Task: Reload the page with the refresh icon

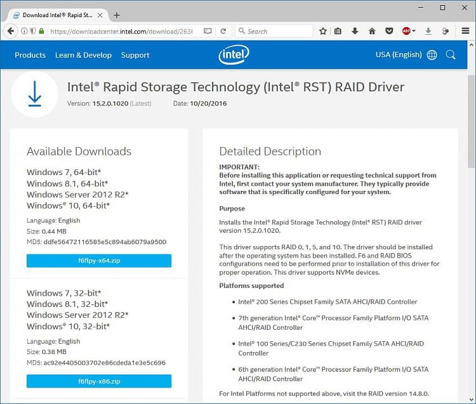Action: click(223, 31)
